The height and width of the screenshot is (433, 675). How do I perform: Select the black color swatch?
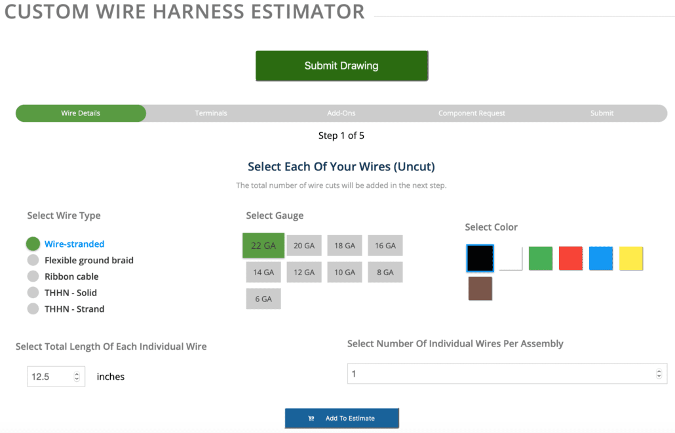[480, 259]
